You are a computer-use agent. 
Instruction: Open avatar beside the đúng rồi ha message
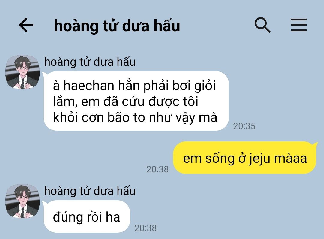point(22,201)
